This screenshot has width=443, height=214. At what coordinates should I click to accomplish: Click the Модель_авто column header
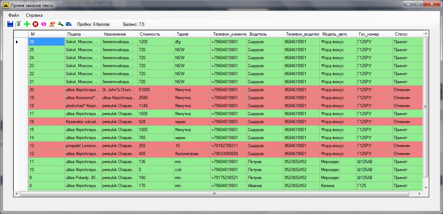pos(338,34)
